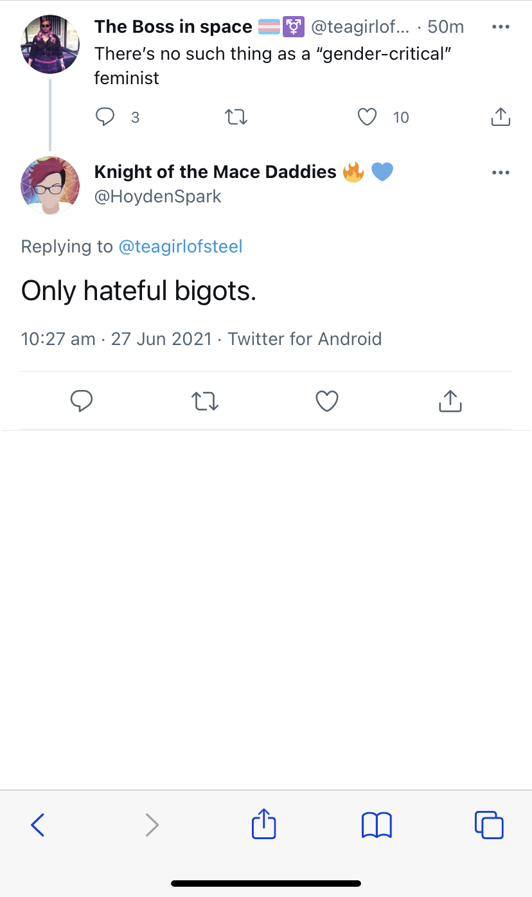The height and width of the screenshot is (897, 532).
Task: View The Boss in space profile picture
Action: pos(50,44)
